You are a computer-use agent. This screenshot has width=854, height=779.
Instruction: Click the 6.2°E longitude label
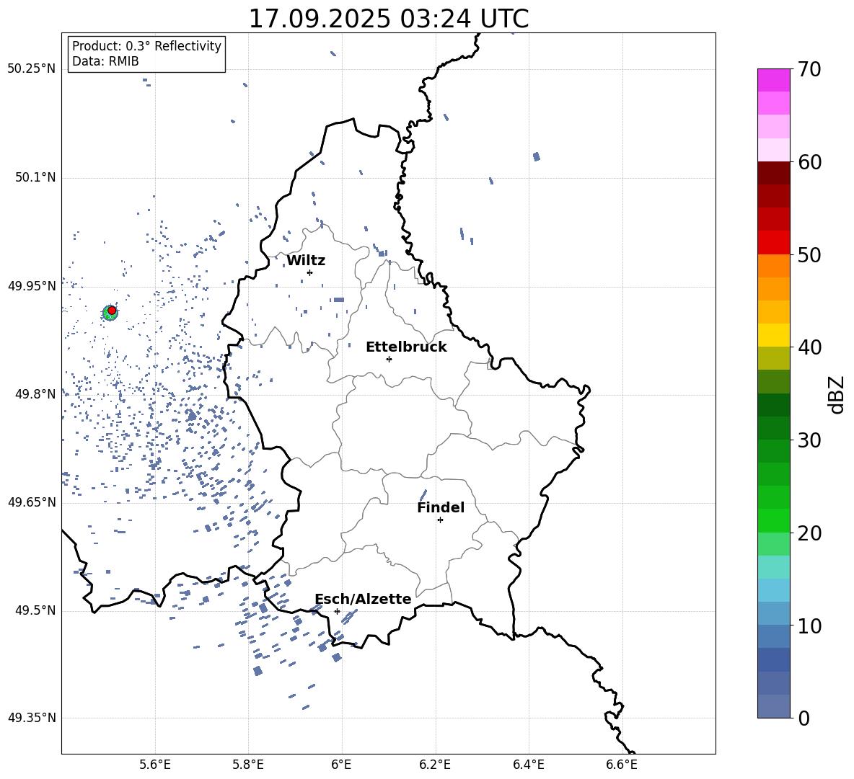[435, 765]
